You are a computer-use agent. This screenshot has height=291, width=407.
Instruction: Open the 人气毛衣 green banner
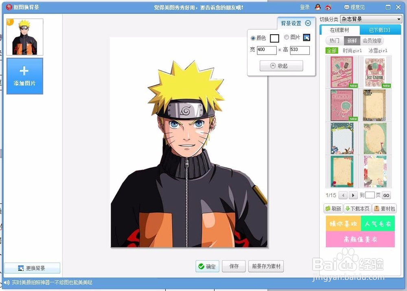(378, 224)
